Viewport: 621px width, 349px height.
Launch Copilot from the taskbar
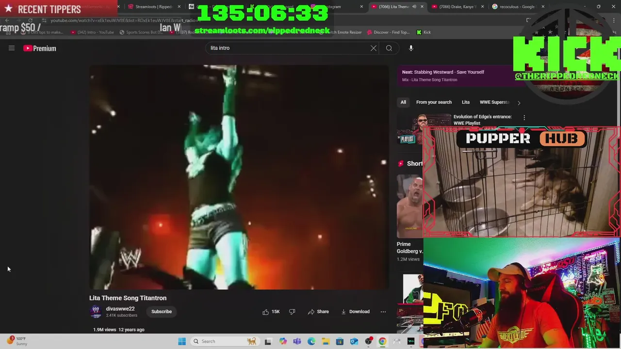[x=283, y=341]
